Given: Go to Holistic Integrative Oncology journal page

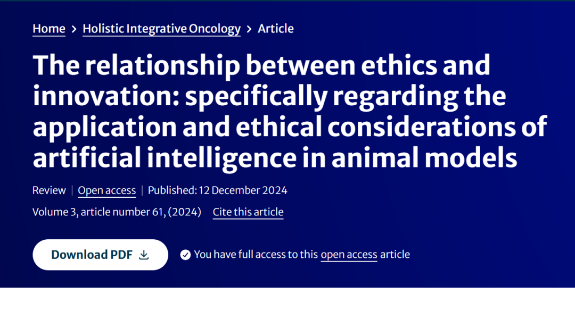Looking at the screenshot, I should click(161, 29).
